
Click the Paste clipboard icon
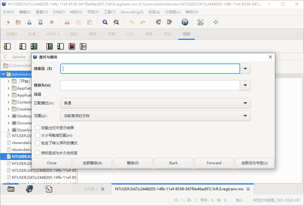[x=90, y=22]
